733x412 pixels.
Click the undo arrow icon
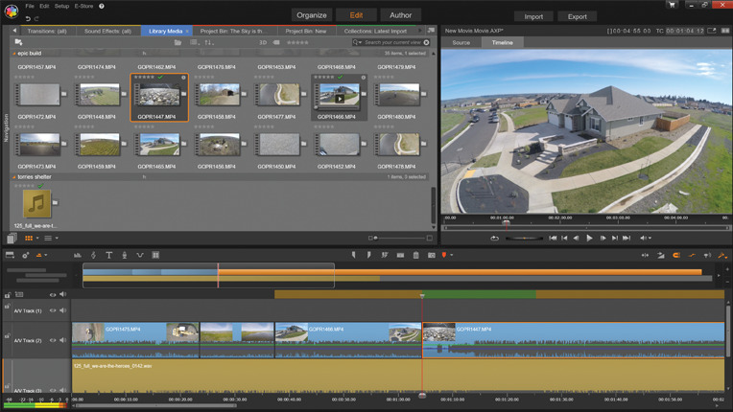coord(28,18)
